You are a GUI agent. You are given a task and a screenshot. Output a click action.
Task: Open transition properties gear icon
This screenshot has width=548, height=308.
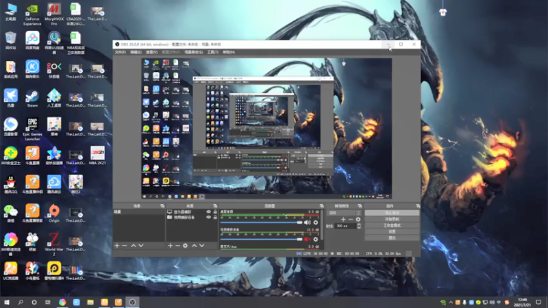pos(358,219)
